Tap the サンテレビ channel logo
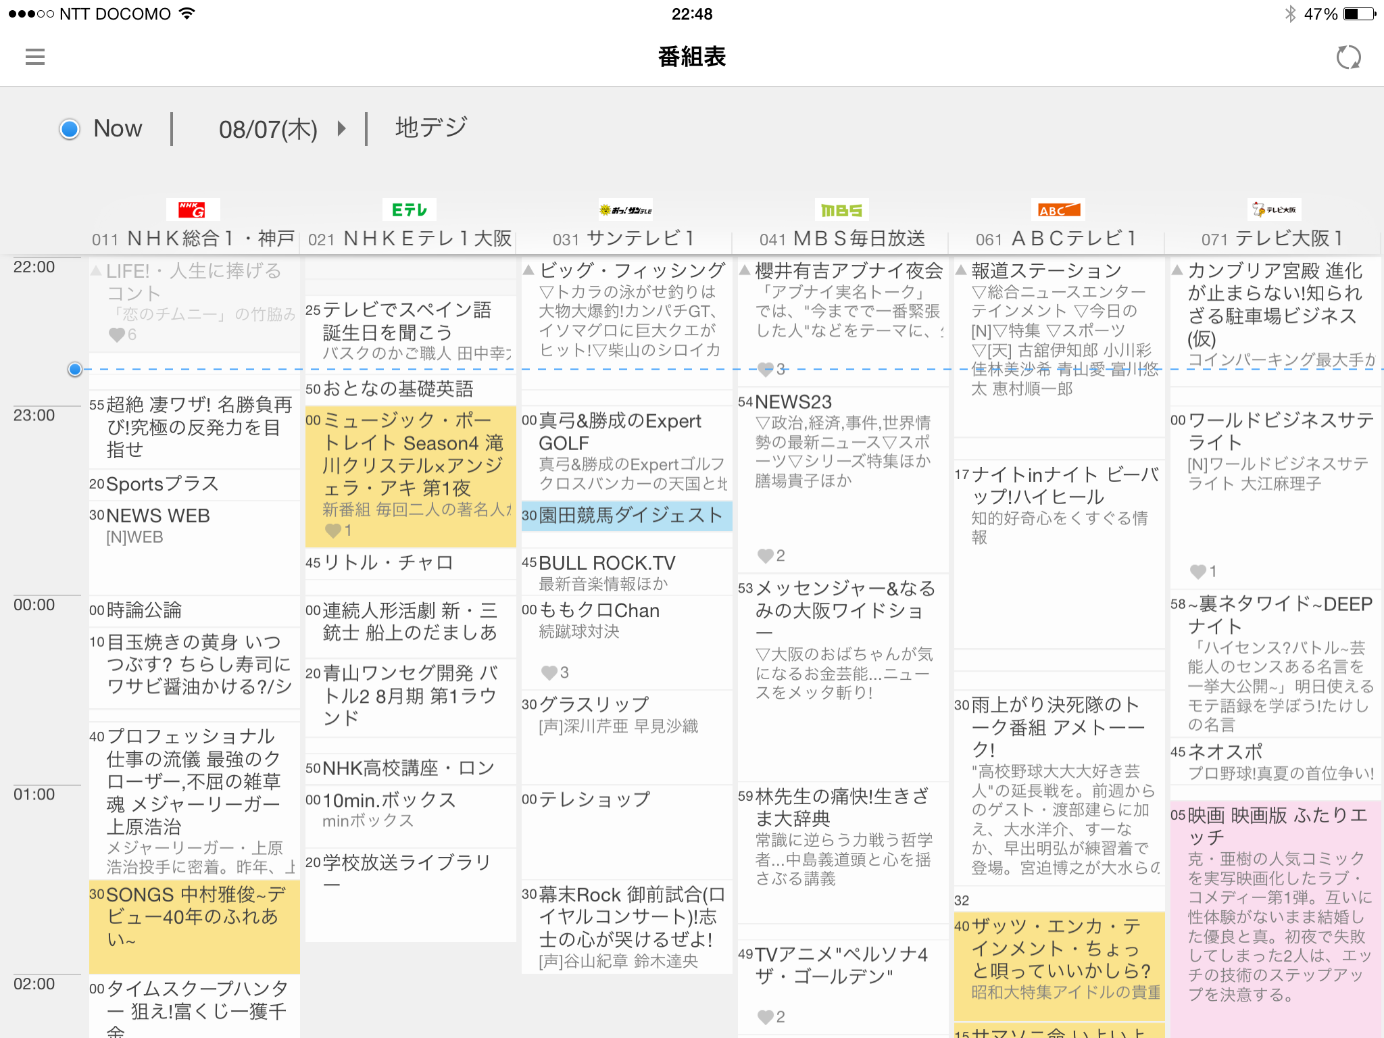 [626, 209]
